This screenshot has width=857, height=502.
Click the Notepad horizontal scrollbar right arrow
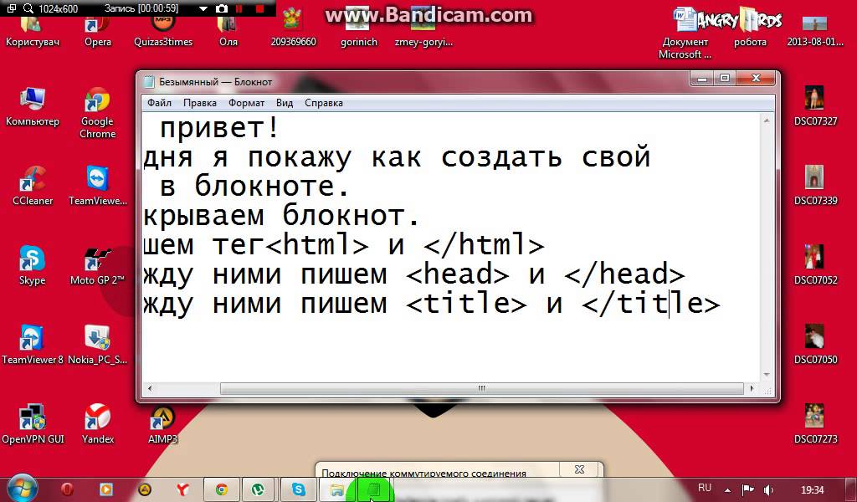752,389
